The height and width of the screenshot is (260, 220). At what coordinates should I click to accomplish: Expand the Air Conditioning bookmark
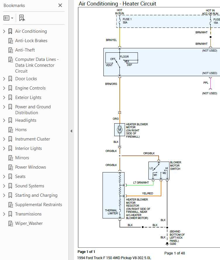4,31
